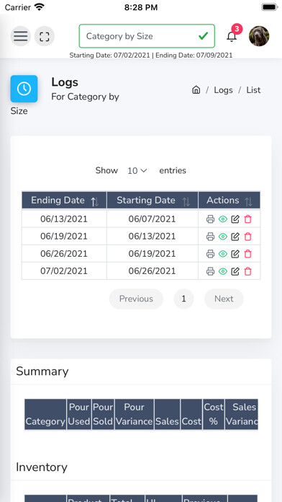Open the notifications bell
This screenshot has width=282, height=502.
point(232,36)
